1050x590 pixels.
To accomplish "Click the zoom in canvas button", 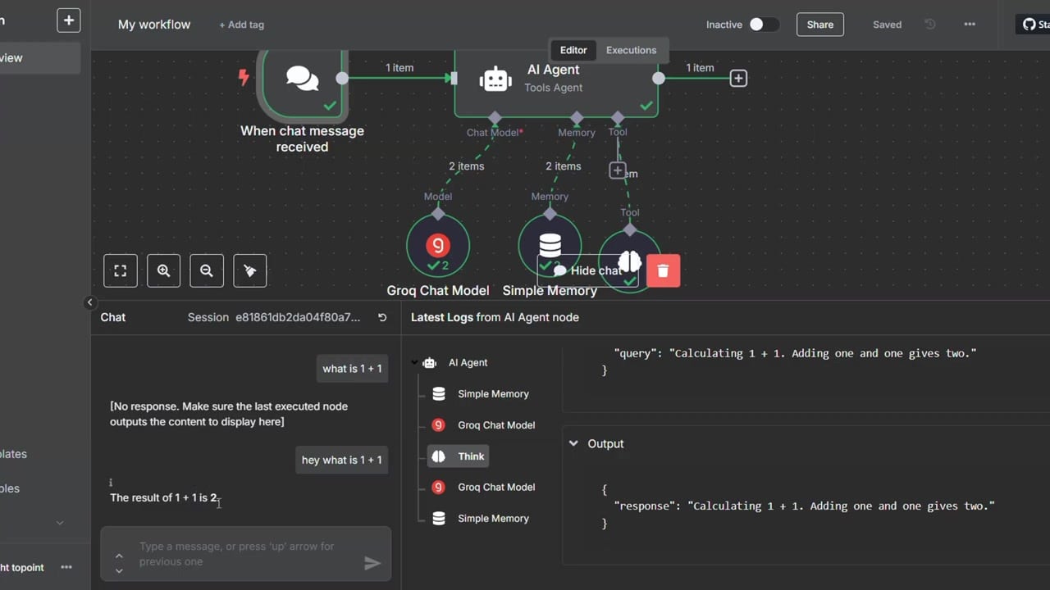I will (x=163, y=271).
